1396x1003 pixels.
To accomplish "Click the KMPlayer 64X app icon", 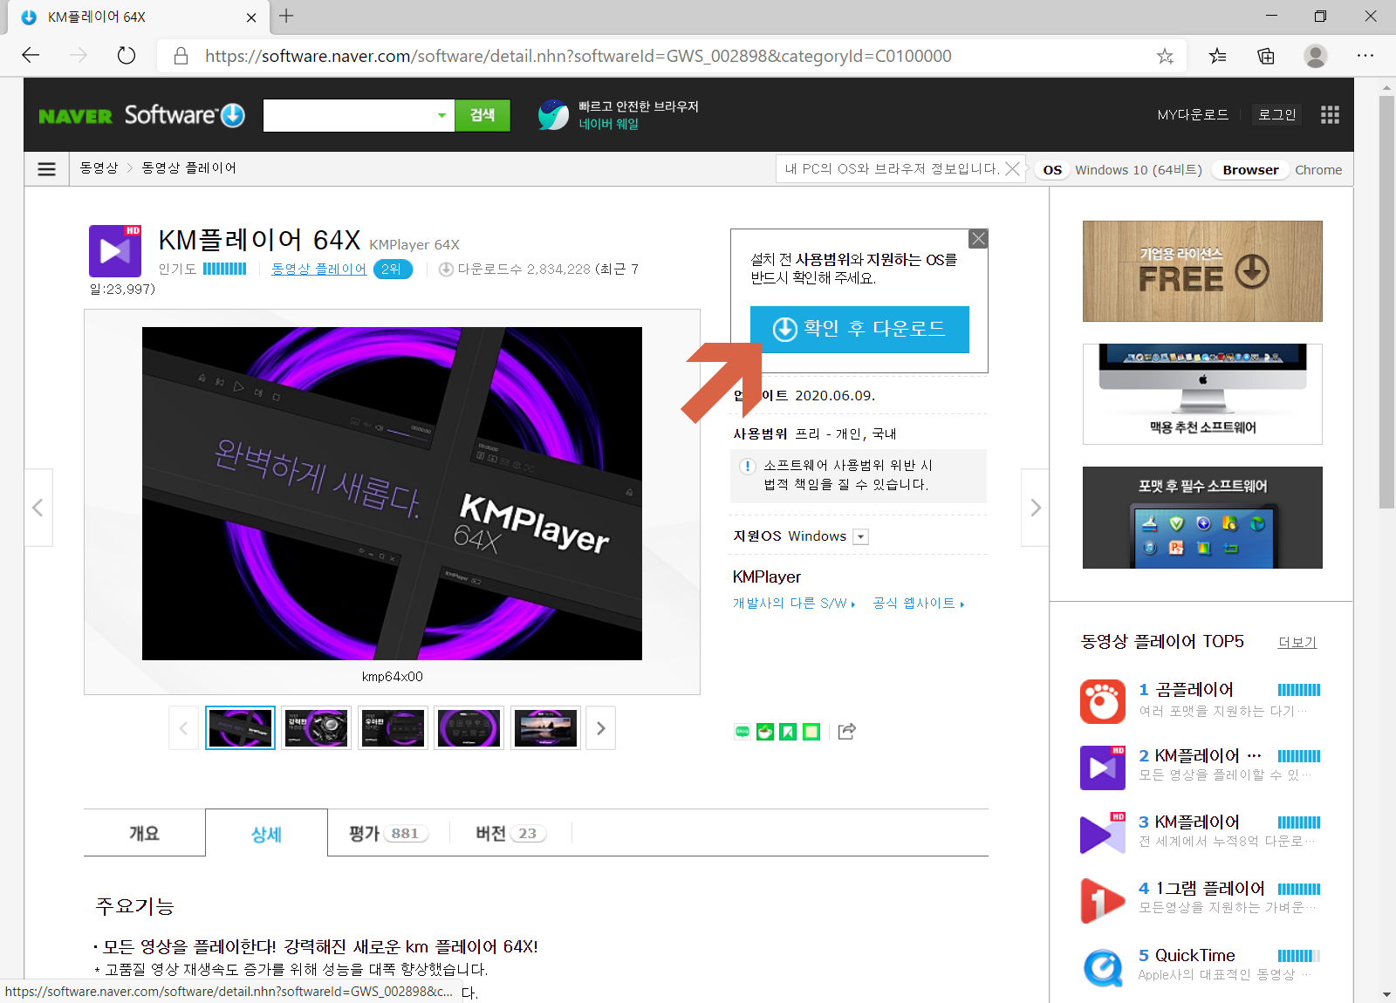I will (x=115, y=250).
